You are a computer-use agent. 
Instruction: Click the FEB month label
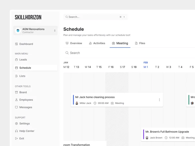pyautogui.click(x=146, y=63)
